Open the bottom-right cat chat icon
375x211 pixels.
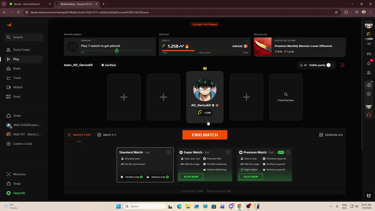[369, 196]
